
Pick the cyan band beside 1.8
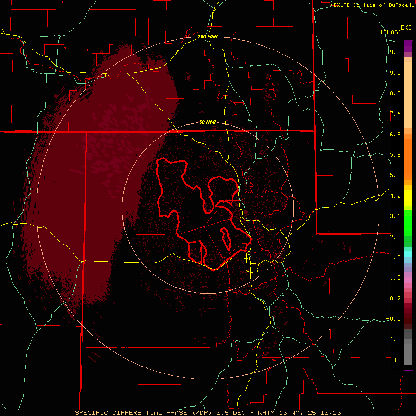click(408, 254)
